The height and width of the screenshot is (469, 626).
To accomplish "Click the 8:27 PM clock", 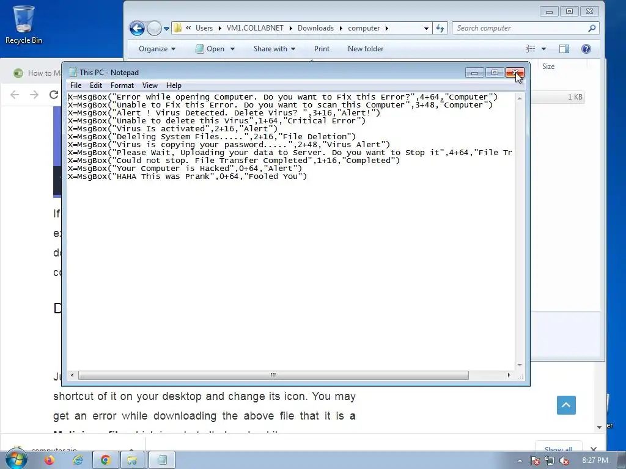I will (x=595, y=460).
